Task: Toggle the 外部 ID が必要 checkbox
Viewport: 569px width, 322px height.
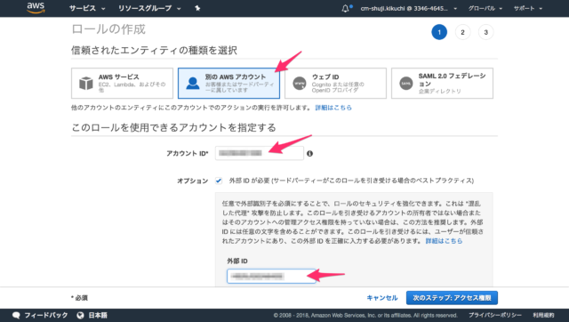Action: click(x=219, y=181)
